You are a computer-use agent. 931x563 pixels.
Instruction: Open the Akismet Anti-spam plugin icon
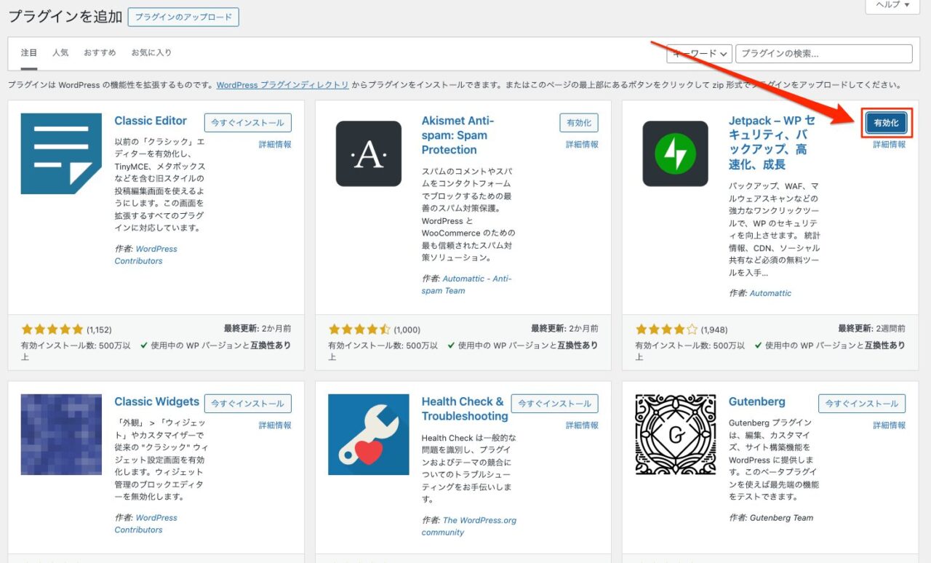[x=368, y=153]
